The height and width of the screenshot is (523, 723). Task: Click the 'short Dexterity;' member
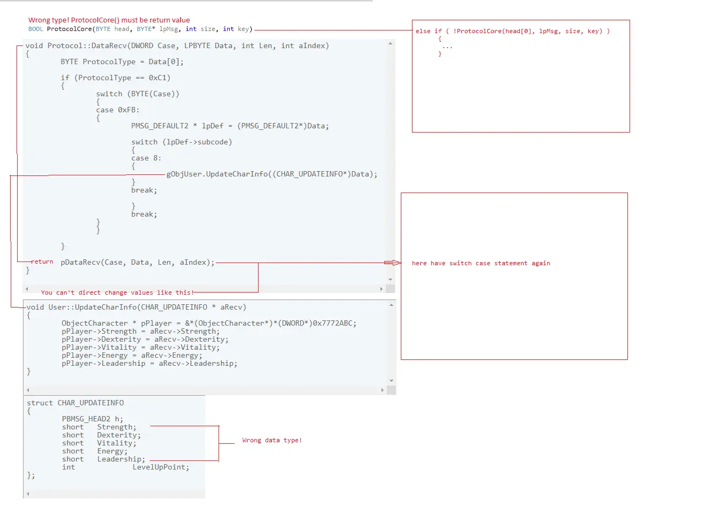pos(102,435)
